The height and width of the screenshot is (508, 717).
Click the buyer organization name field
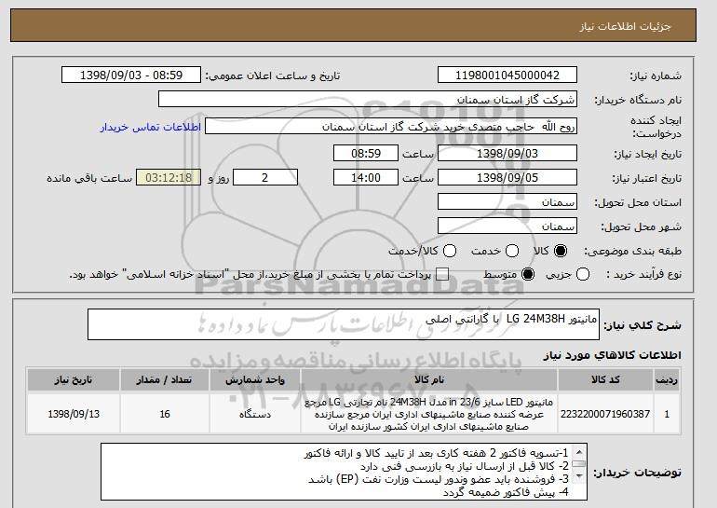click(368, 100)
